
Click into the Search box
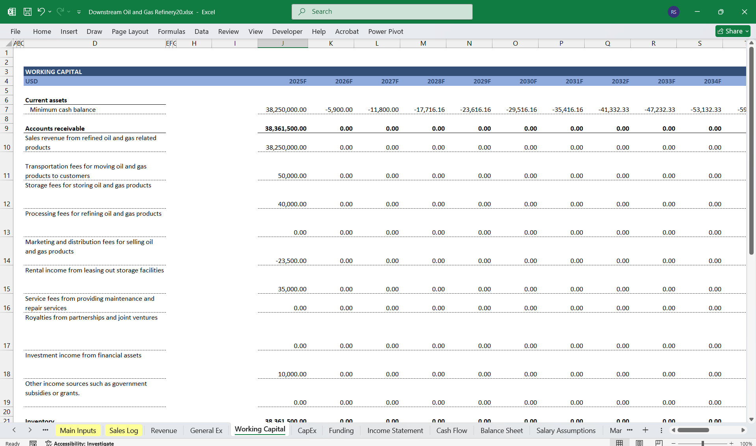point(382,12)
